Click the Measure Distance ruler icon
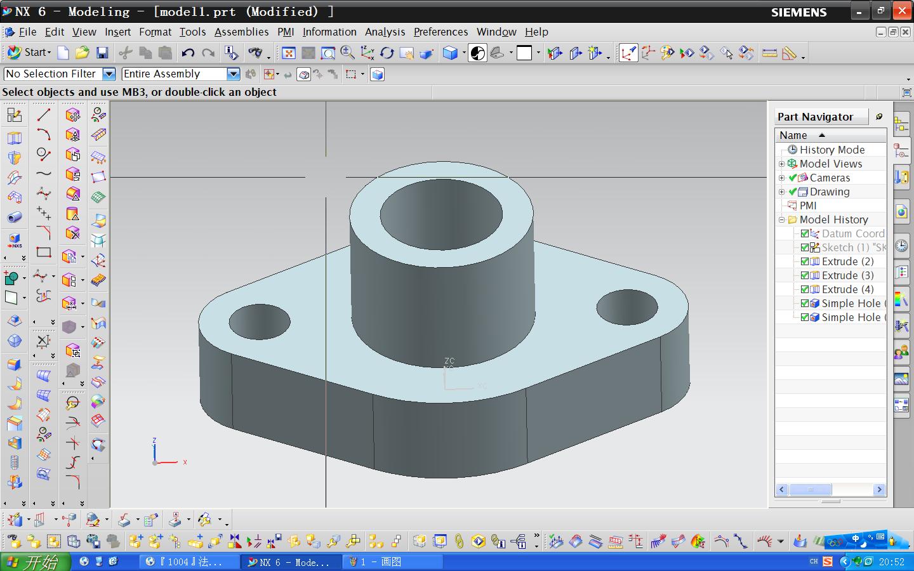The image size is (914, 571). [769, 53]
